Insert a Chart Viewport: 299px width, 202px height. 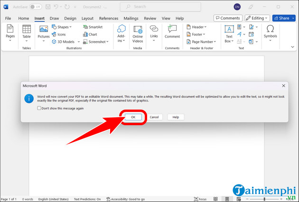[x=90, y=34]
